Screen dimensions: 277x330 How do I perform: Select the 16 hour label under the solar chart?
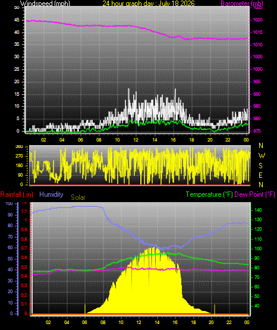175,322
